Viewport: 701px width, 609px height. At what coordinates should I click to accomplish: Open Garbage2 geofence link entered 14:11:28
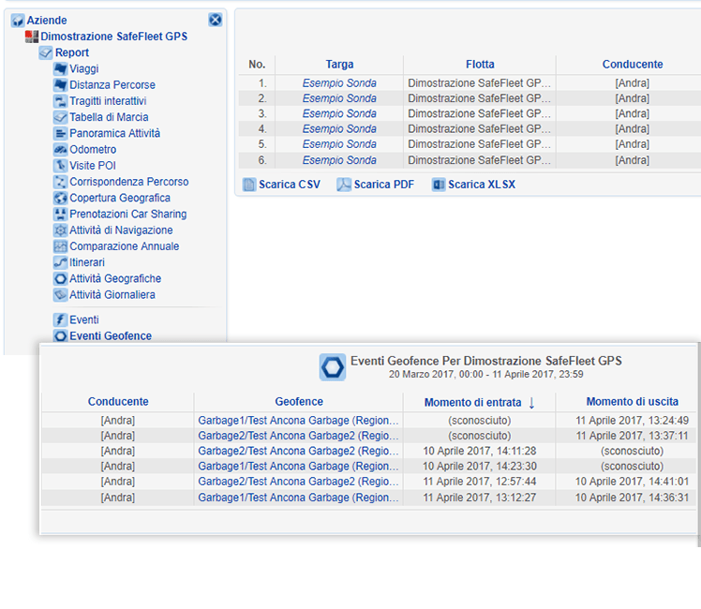[x=298, y=451]
